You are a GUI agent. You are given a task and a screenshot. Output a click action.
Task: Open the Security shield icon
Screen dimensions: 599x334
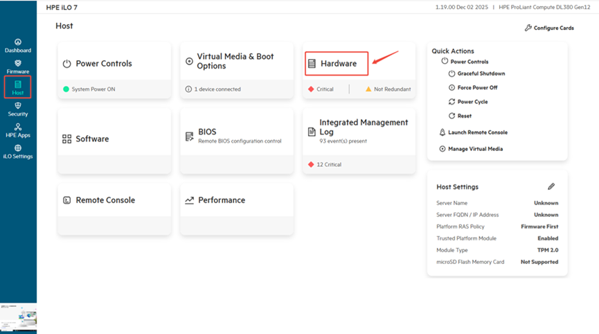(17, 106)
